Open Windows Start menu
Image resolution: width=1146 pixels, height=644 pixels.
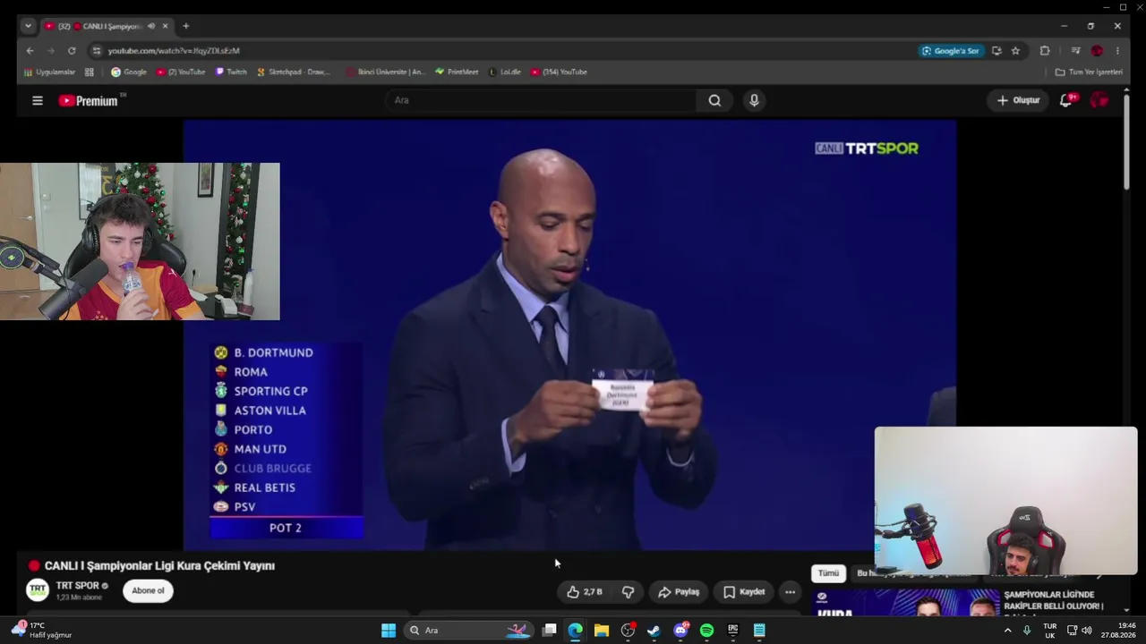coord(389,631)
